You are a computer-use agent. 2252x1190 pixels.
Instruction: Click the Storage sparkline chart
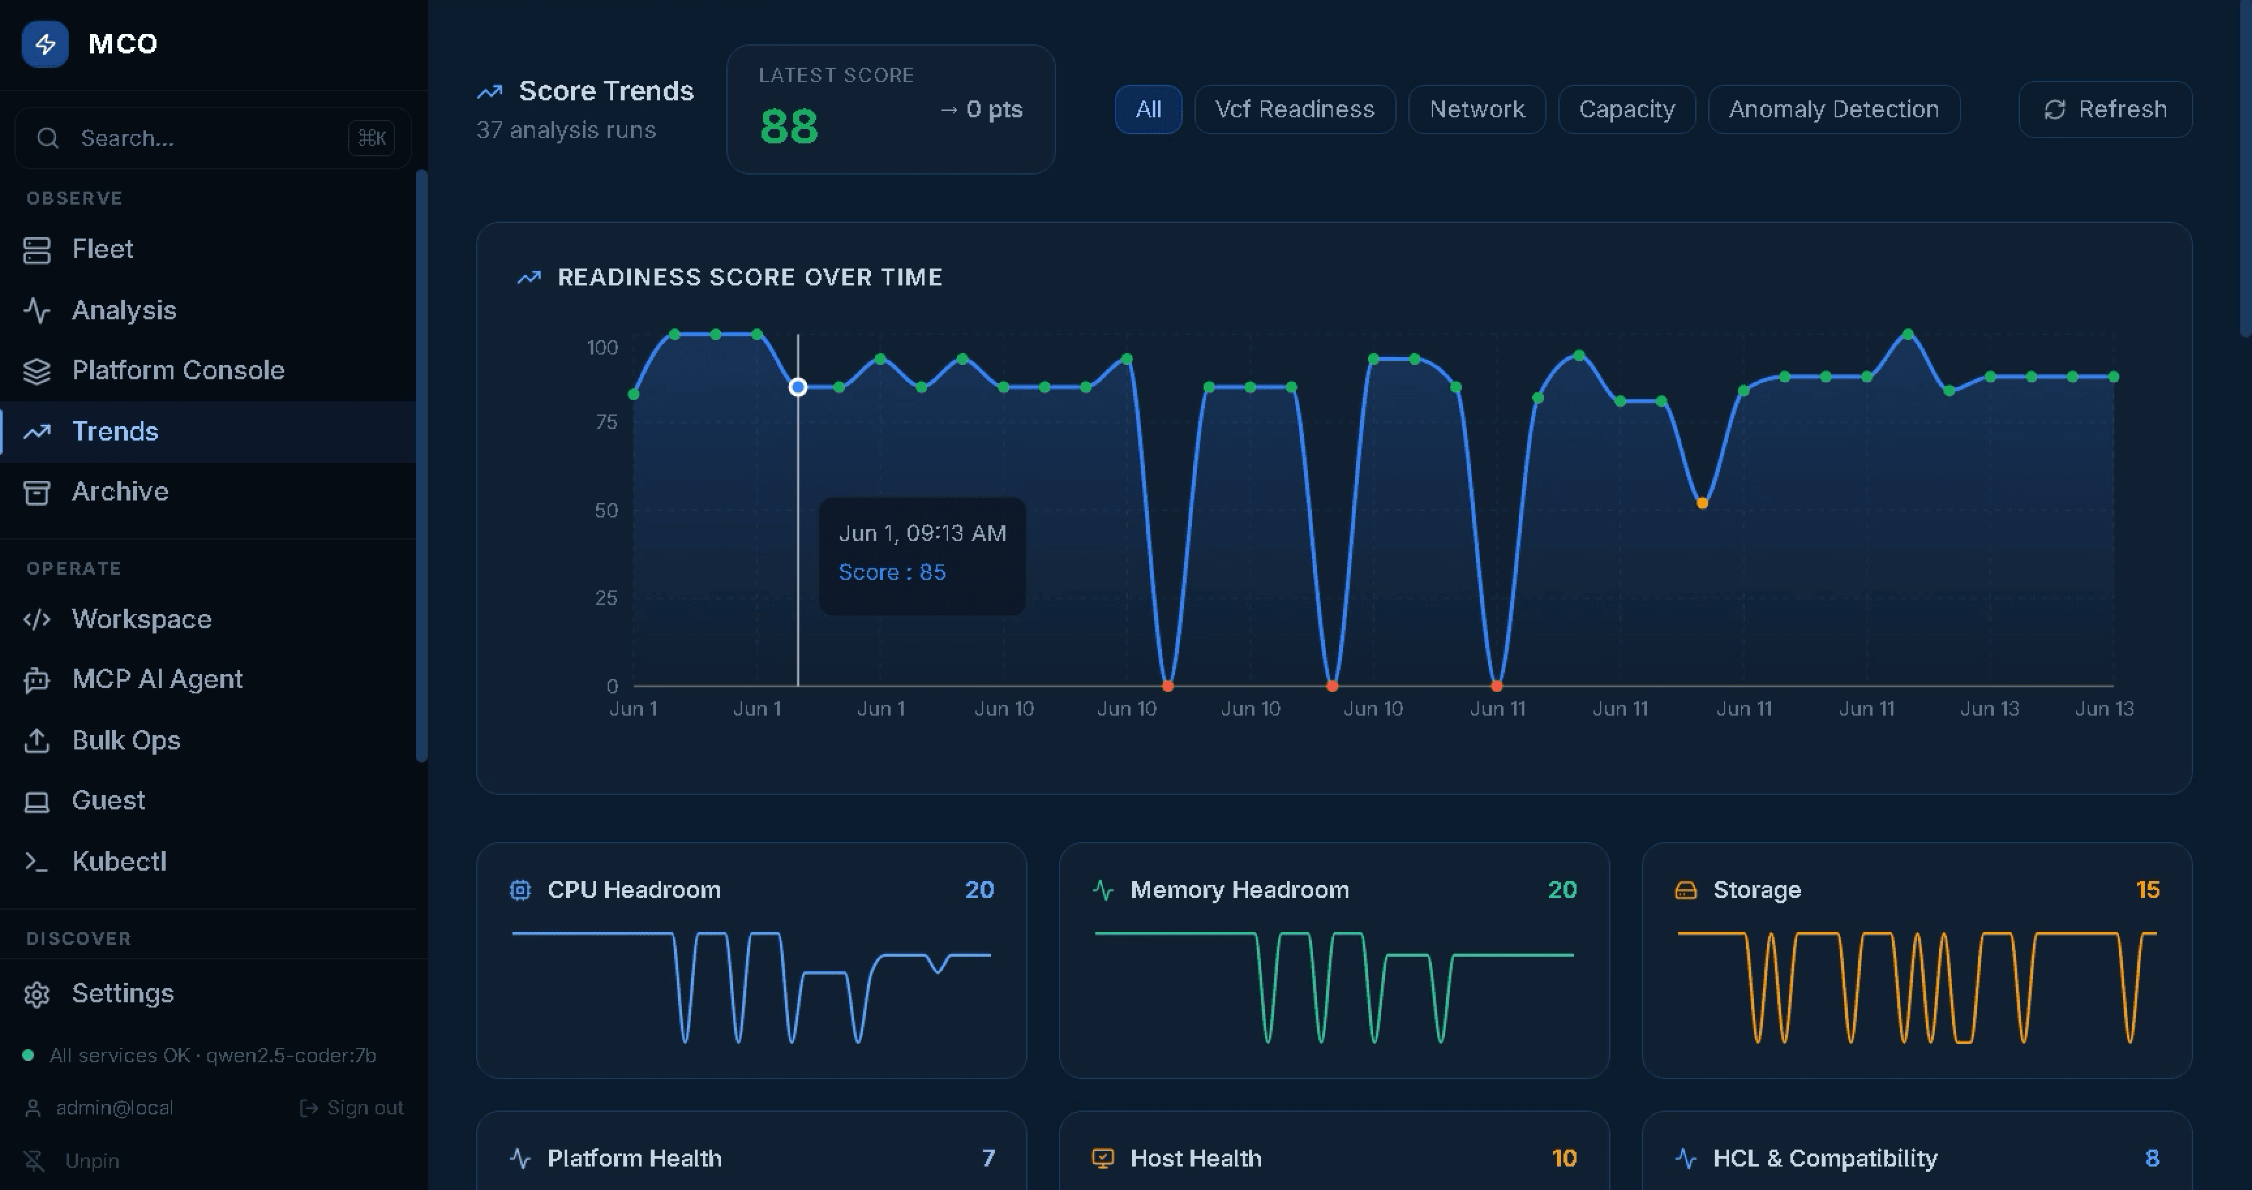click(x=1916, y=987)
